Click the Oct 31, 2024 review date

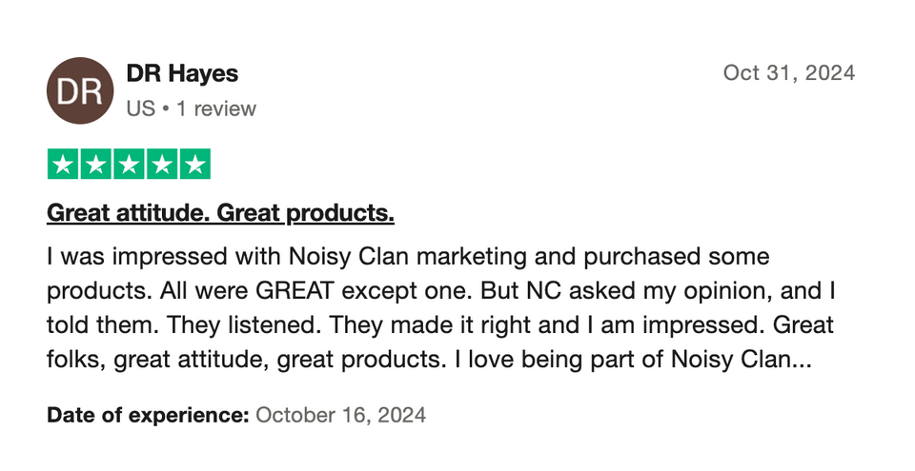(x=788, y=73)
